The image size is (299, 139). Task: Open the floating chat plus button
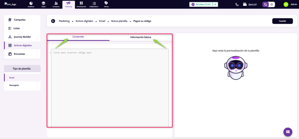click(288, 132)
